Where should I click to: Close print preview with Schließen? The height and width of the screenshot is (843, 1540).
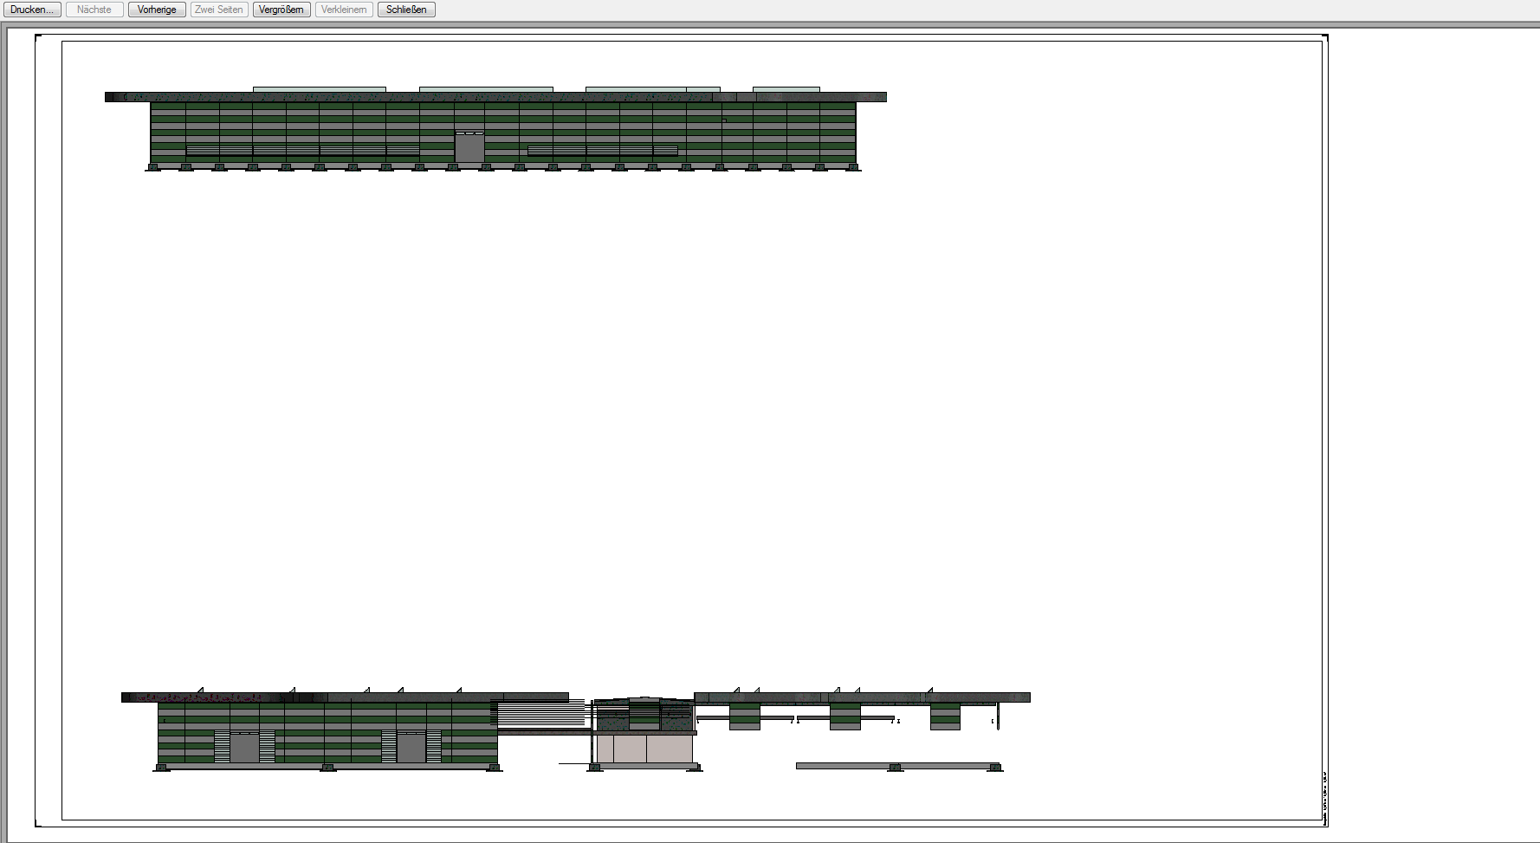coord(406,10)
